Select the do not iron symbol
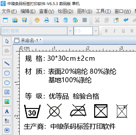Image resolution: width=136 pixels, height=135 pixels. click(x=78, y=110)
